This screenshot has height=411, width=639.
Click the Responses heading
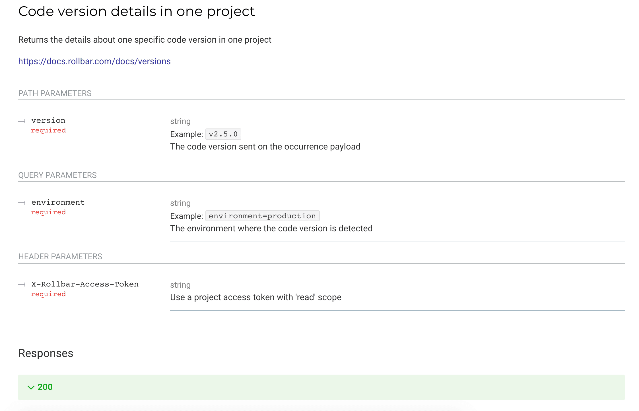pyautogui.click(x=46, y=353)
